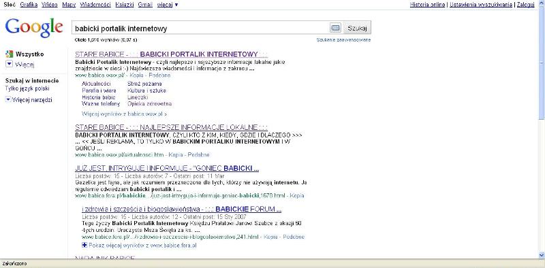Click the Szukaj search button
Viewport: 545px width, 268px height.
coord(357,28)
